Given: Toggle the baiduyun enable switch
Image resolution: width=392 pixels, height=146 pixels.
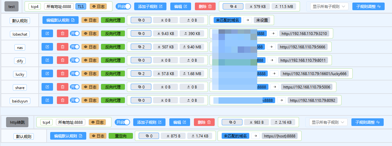Looking at the screenshot, I should 75,100.
